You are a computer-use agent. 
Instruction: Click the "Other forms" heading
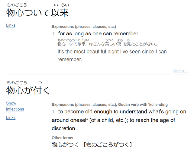tap(62, 138)
